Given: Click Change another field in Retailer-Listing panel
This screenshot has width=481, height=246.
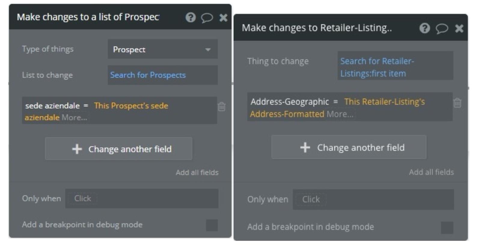Looking at the screenshot, I should point(349,147).
